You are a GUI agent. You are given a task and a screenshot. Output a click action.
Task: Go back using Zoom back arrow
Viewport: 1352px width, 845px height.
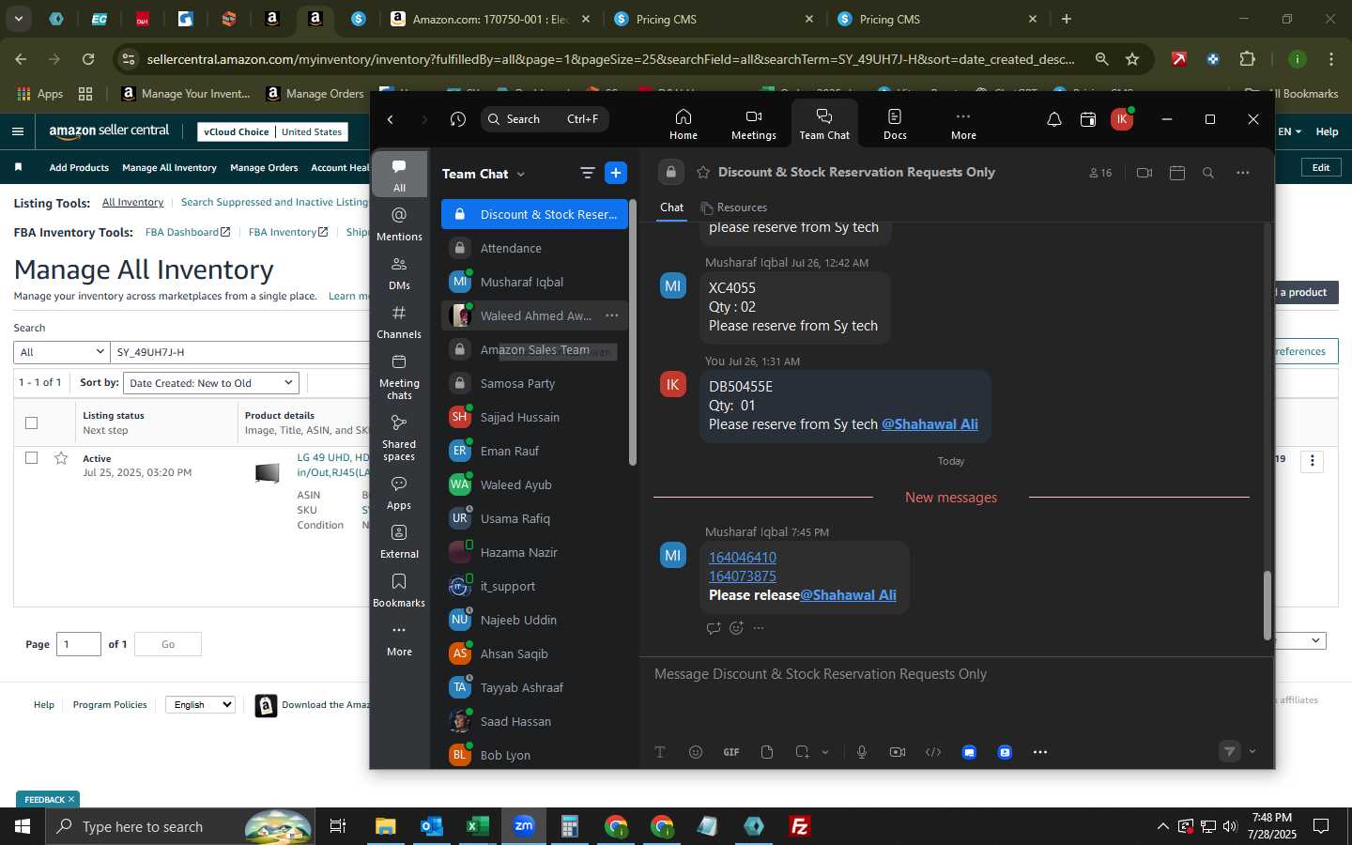pos(391,119)
